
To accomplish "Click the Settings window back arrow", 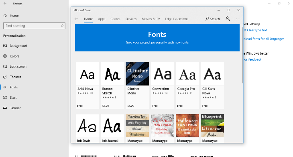I will [5, 4].
